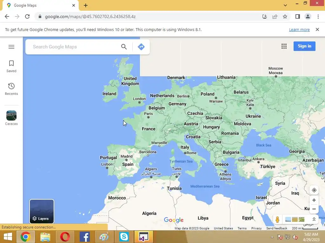This screenshot has height=243, width=325.
Task: Expand the imagery strip chevron
Action: point(314,220)
